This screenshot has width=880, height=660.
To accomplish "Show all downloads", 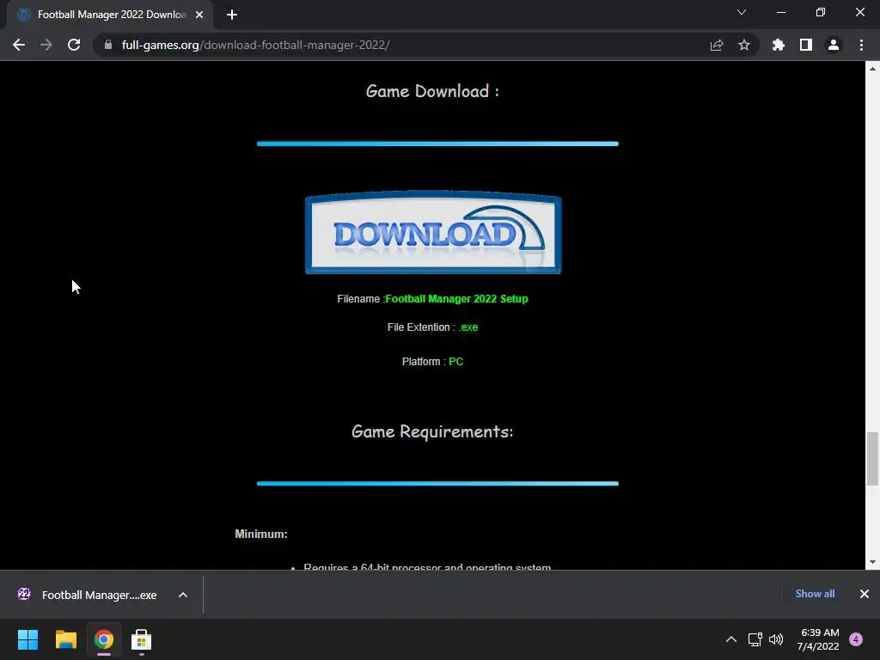I will [815, 594].
